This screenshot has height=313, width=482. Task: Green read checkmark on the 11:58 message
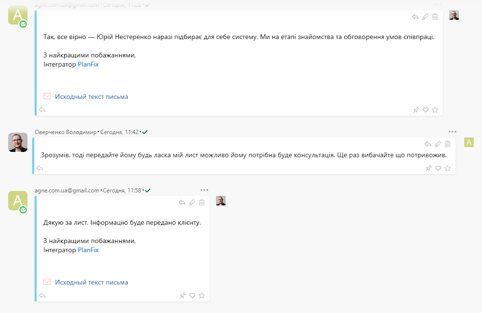[147, 191]
